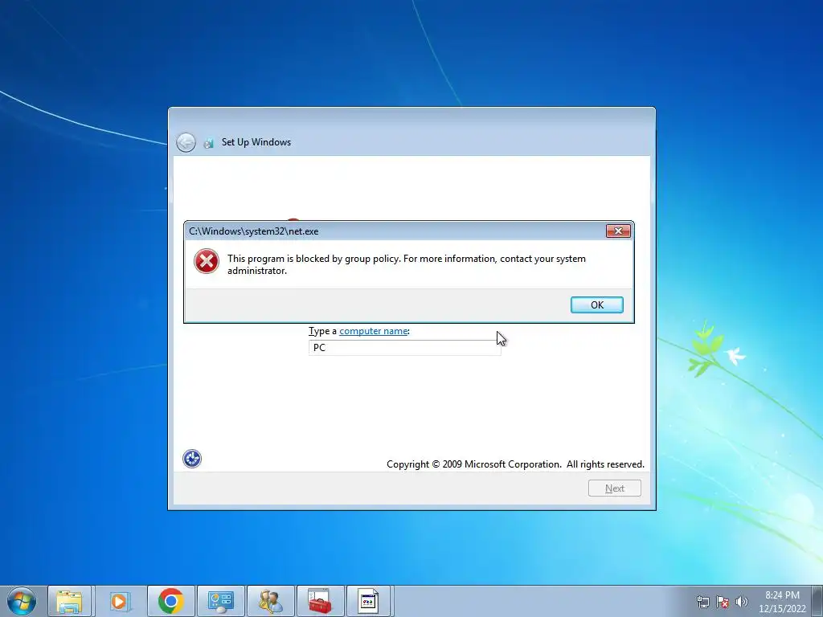Open the Ease of Access icon
This screenshot has width=823, height=617.
coord(192,459)
